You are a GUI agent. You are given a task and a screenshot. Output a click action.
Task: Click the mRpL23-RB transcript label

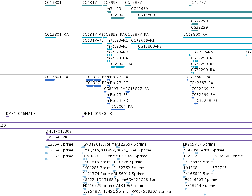tap(117, 46)
